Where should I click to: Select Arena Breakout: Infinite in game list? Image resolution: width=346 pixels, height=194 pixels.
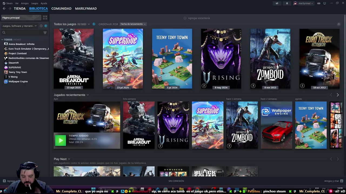(x=21, y=44)
